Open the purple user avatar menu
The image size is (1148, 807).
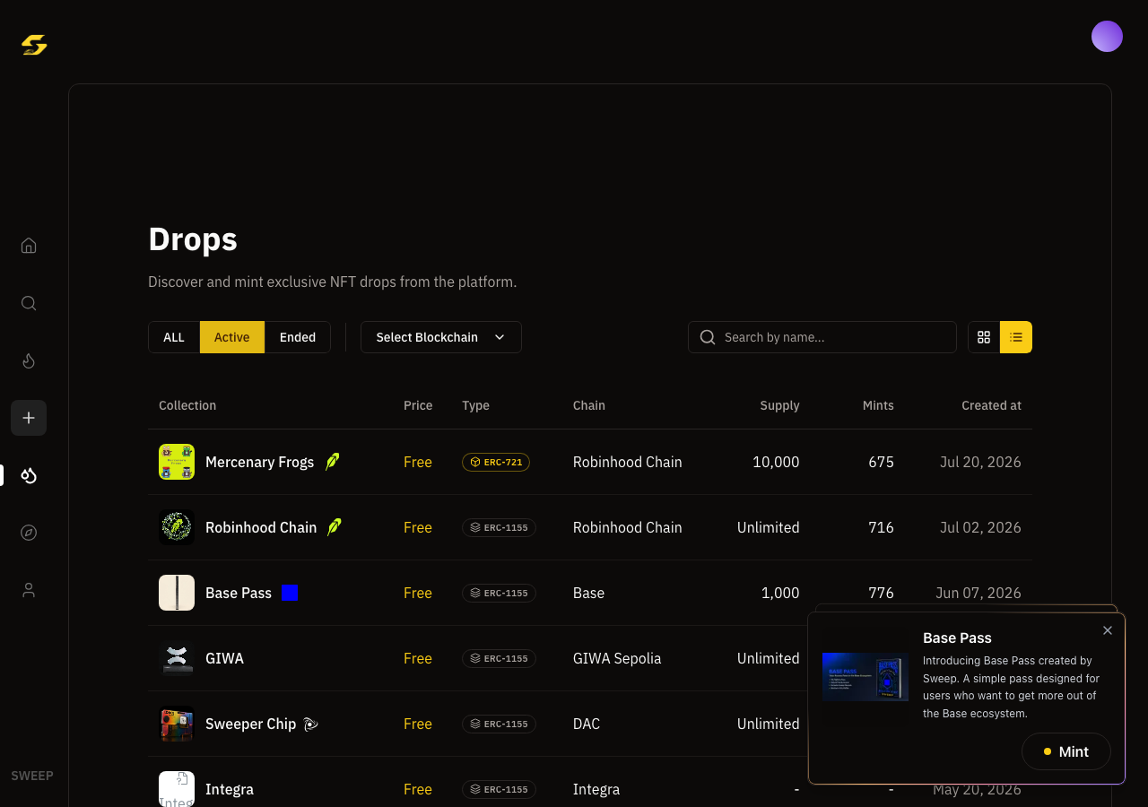1107,37
